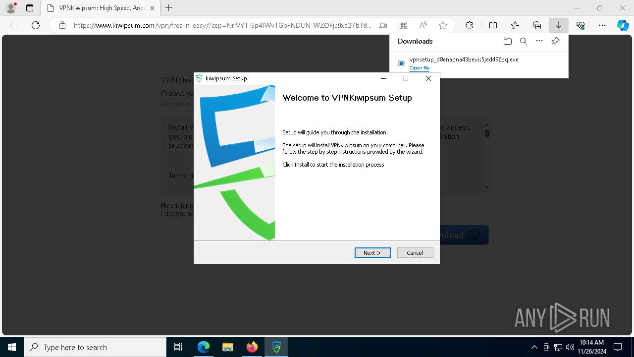634x357 pixels.
Task: Open the volume control icon
Action: pyautogui.click(x=570, y=347)
